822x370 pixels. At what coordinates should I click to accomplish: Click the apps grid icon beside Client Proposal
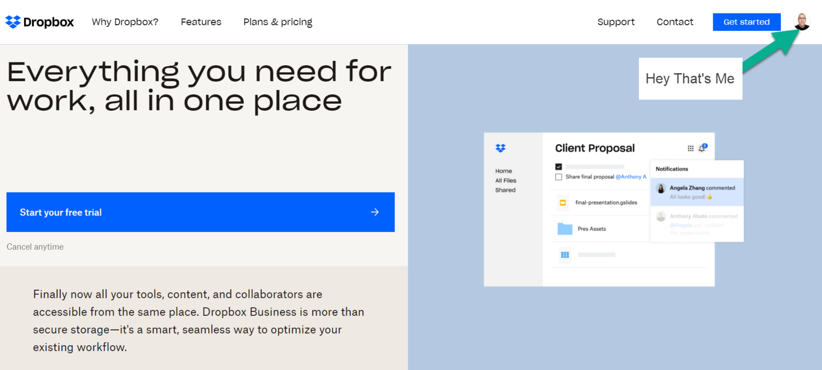click(x=690, y=149)
